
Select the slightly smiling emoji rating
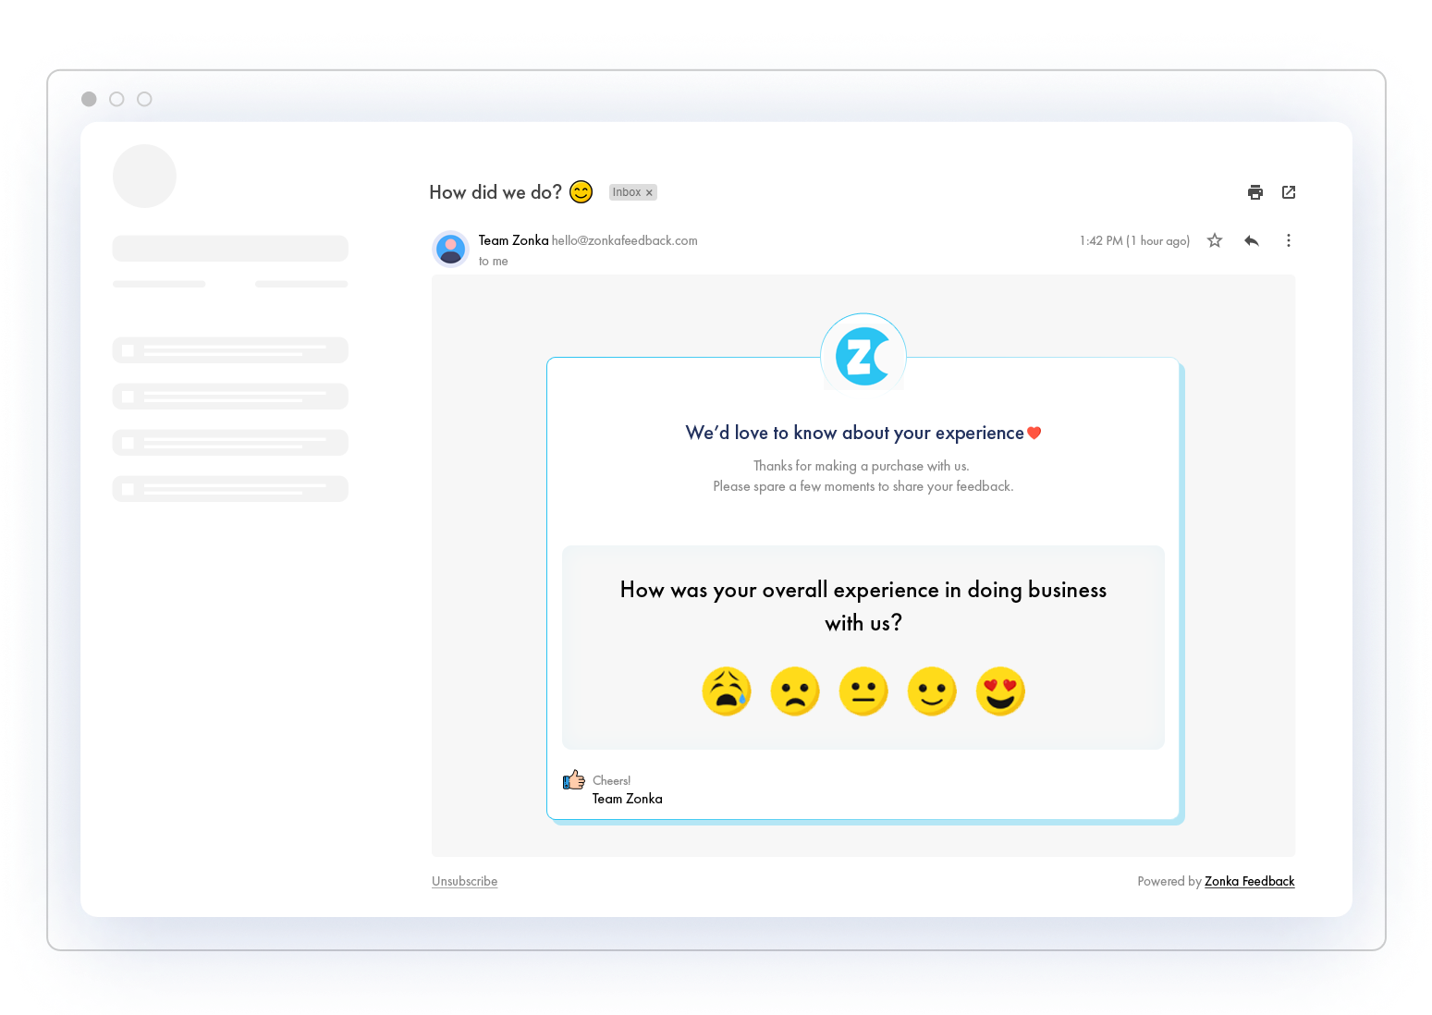(x=932, y=691)
